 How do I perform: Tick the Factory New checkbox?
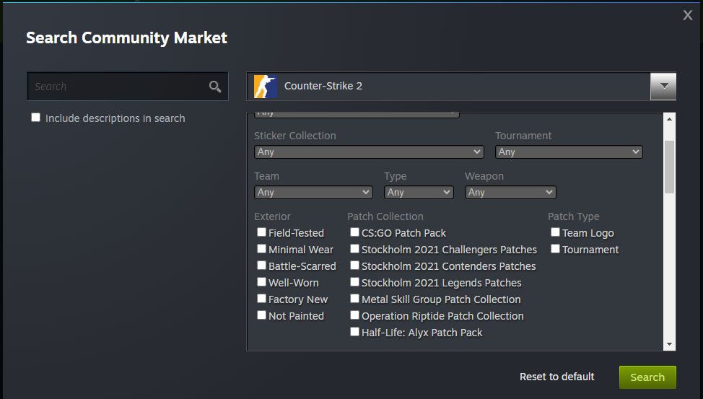pyautogui.click(x=261, y=299)
